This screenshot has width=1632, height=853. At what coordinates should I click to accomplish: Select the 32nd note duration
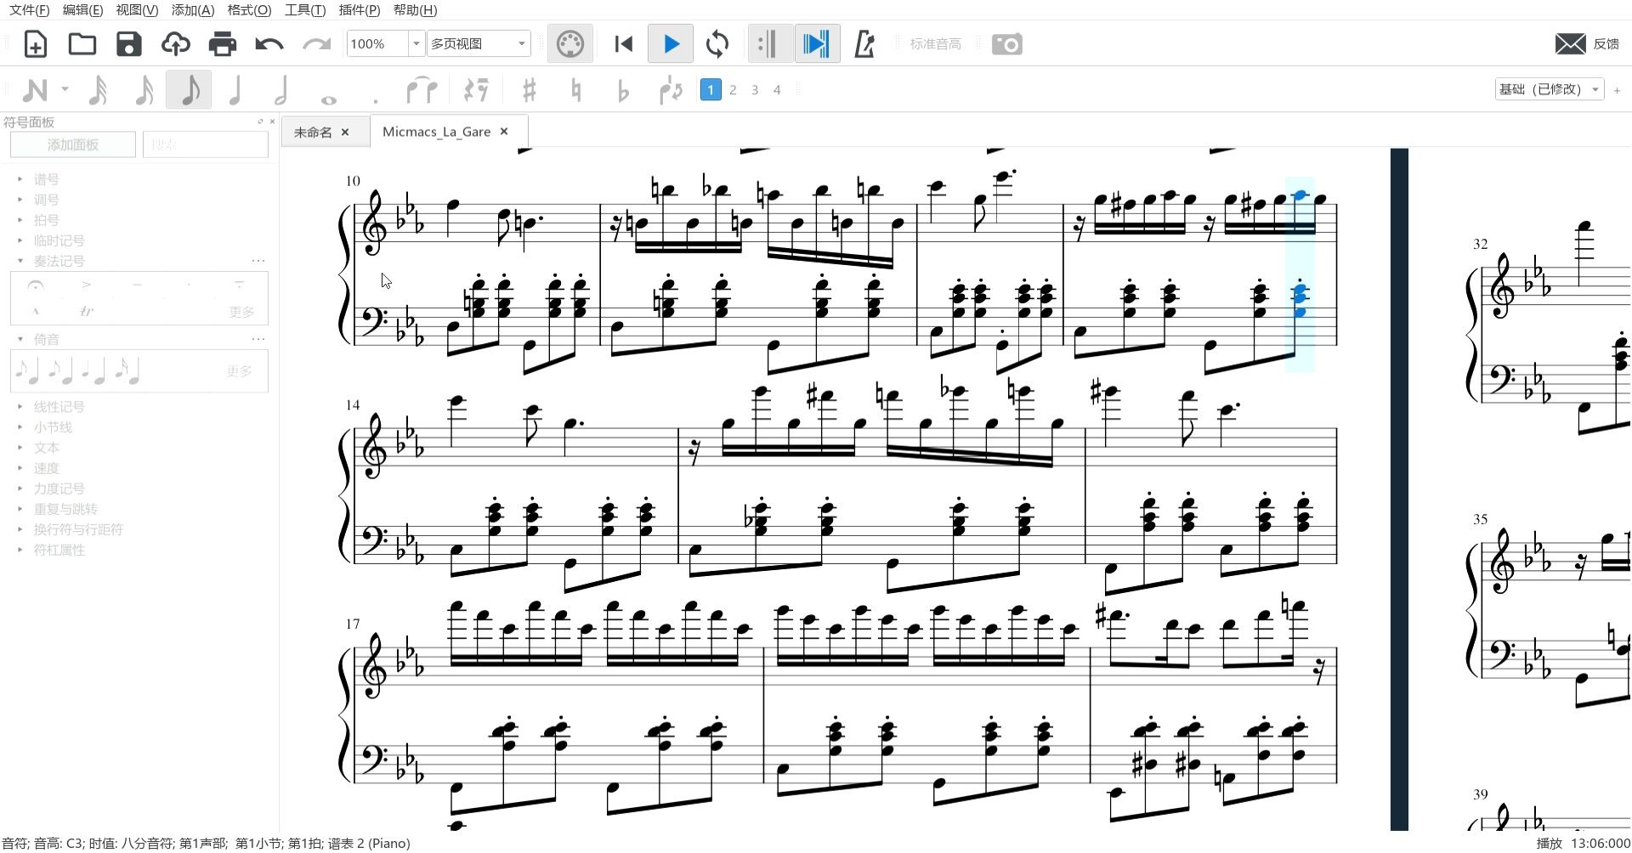(99, 90)
